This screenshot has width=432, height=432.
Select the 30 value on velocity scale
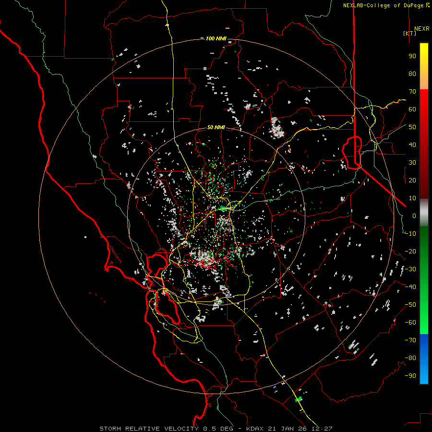[x=412, y=163]
